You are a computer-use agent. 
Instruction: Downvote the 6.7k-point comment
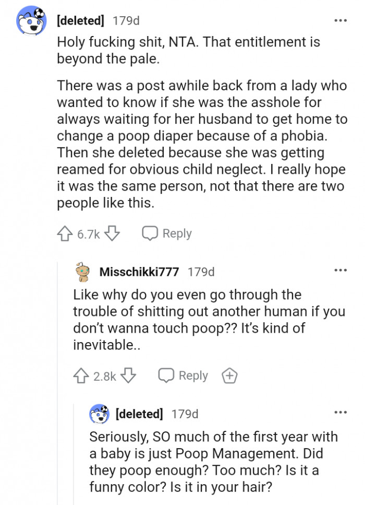(112, 233)
